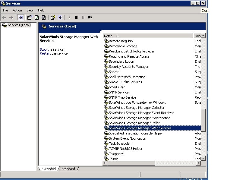Select SNMP Trap Service row

[x=152, y=97]
